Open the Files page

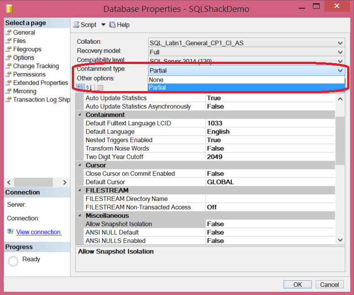pos(19,41)
